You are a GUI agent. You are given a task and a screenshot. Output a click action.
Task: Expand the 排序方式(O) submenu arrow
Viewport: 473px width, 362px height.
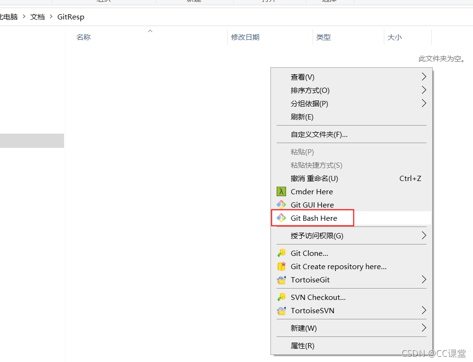424,90
